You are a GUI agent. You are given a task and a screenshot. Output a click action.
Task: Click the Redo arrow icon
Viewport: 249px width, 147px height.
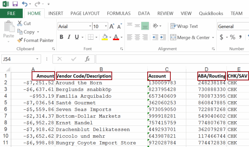(37, 4)
